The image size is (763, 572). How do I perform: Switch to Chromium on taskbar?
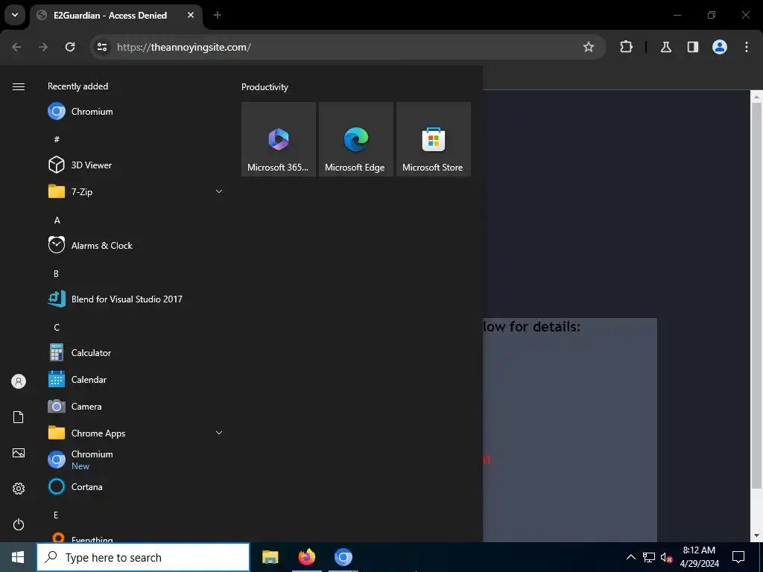[343, 557]
